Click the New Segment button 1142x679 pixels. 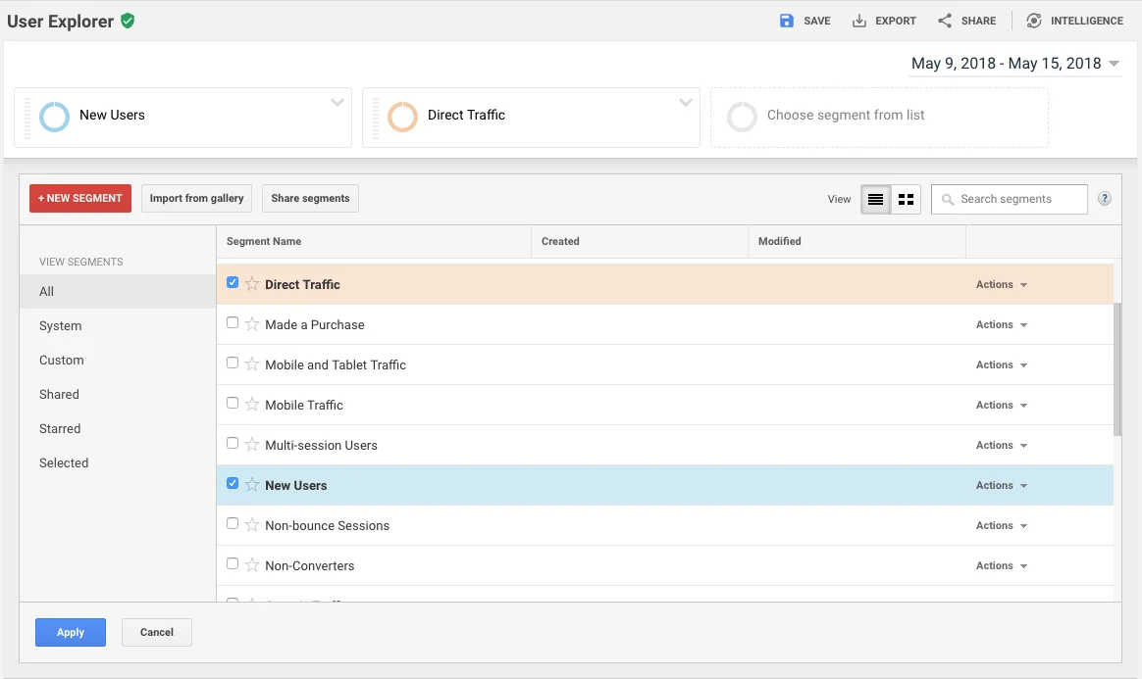pyautogui.click(x=80, y=198)
